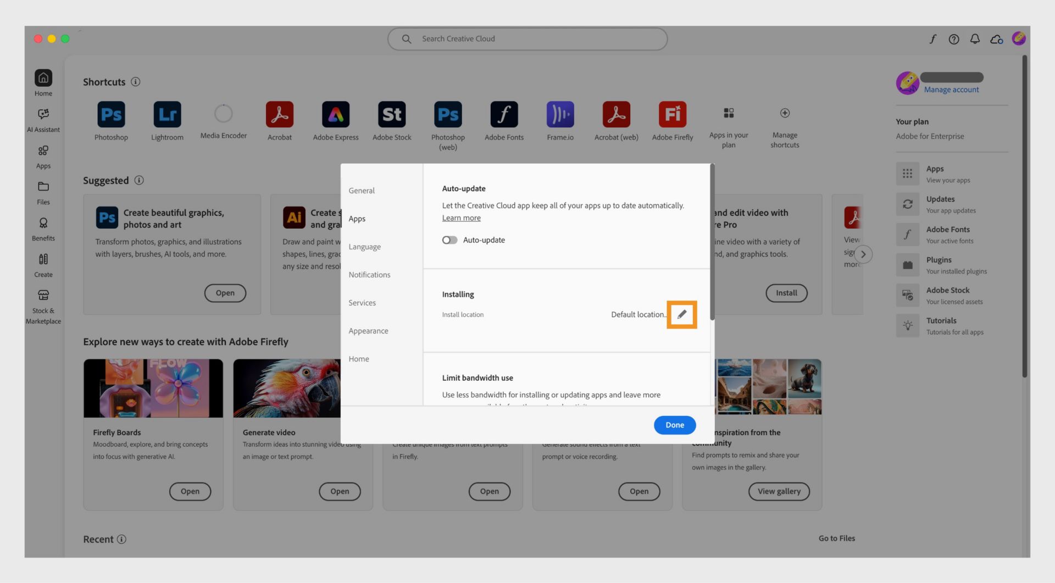Image resolution: width=1055 pixels, height=583 pixels.
Task: Open the community inspiration collage thumbnail
Action: [769, 387]
